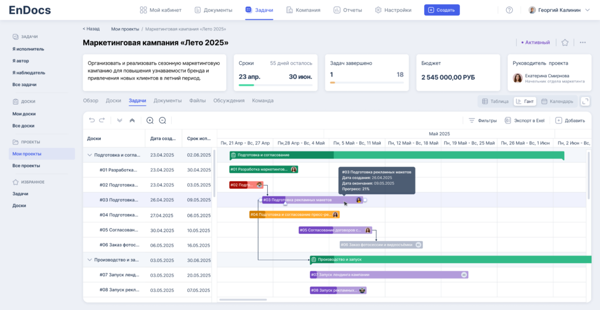Click the undo arrow icon in Gantt toolbar
Screen dimensions: 600x310
[x=92, y=120]
